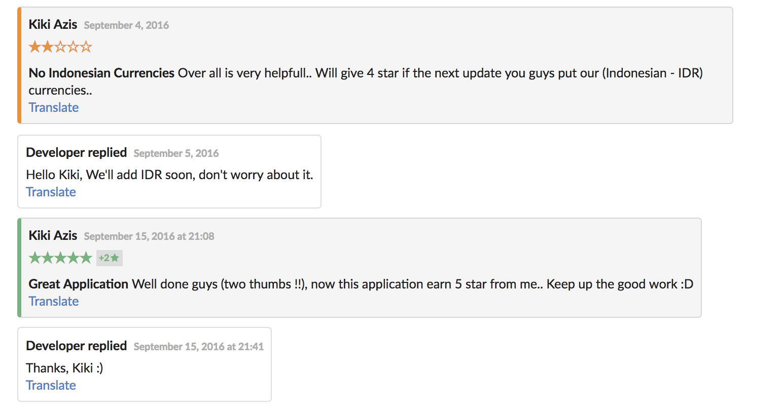Click the "Great Application" review title
783x415 pixels.
coord(78,284)
